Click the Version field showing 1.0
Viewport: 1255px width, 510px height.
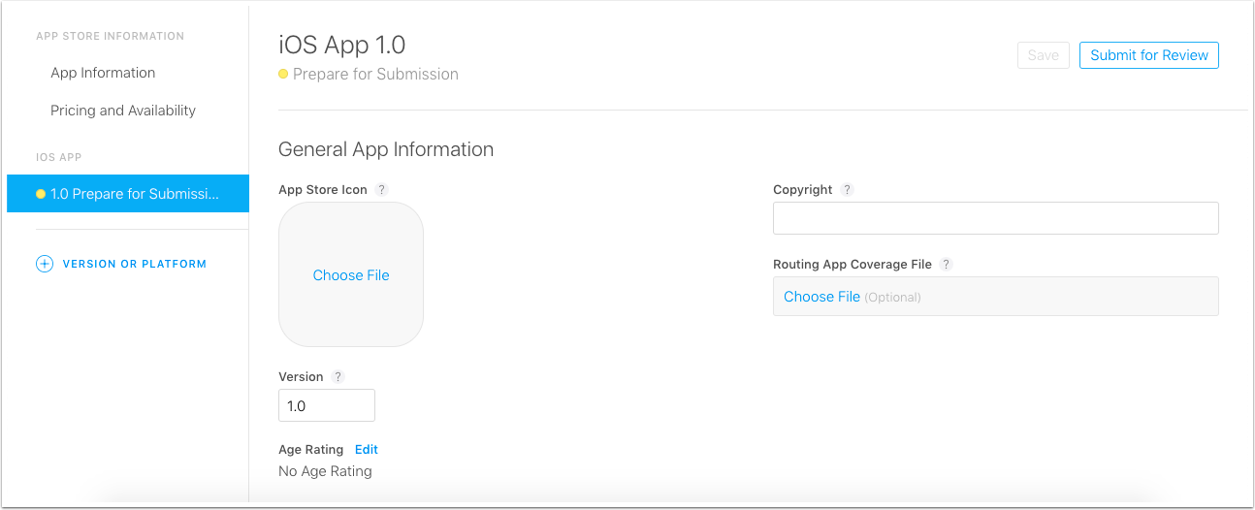coord(327,405)
